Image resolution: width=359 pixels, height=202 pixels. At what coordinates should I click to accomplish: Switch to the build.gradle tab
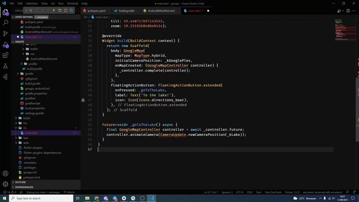[126, 11]
